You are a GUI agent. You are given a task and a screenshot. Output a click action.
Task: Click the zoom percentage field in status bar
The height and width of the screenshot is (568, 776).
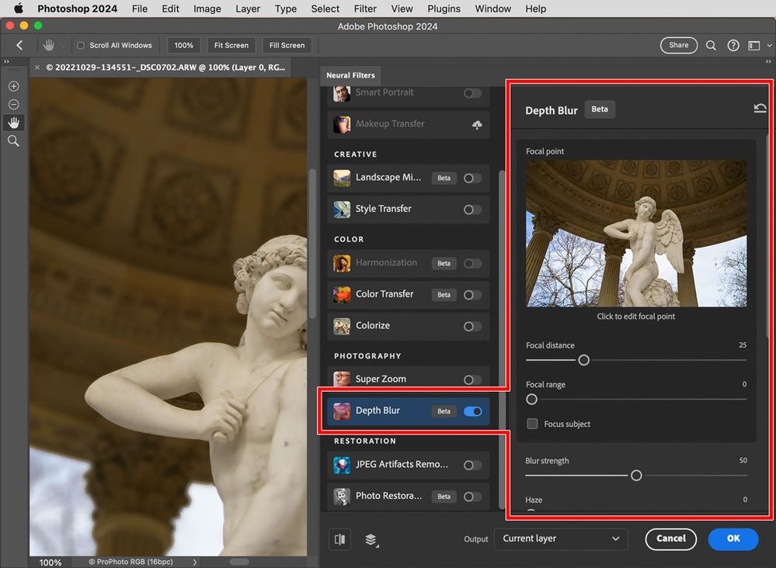coord(50,563)
